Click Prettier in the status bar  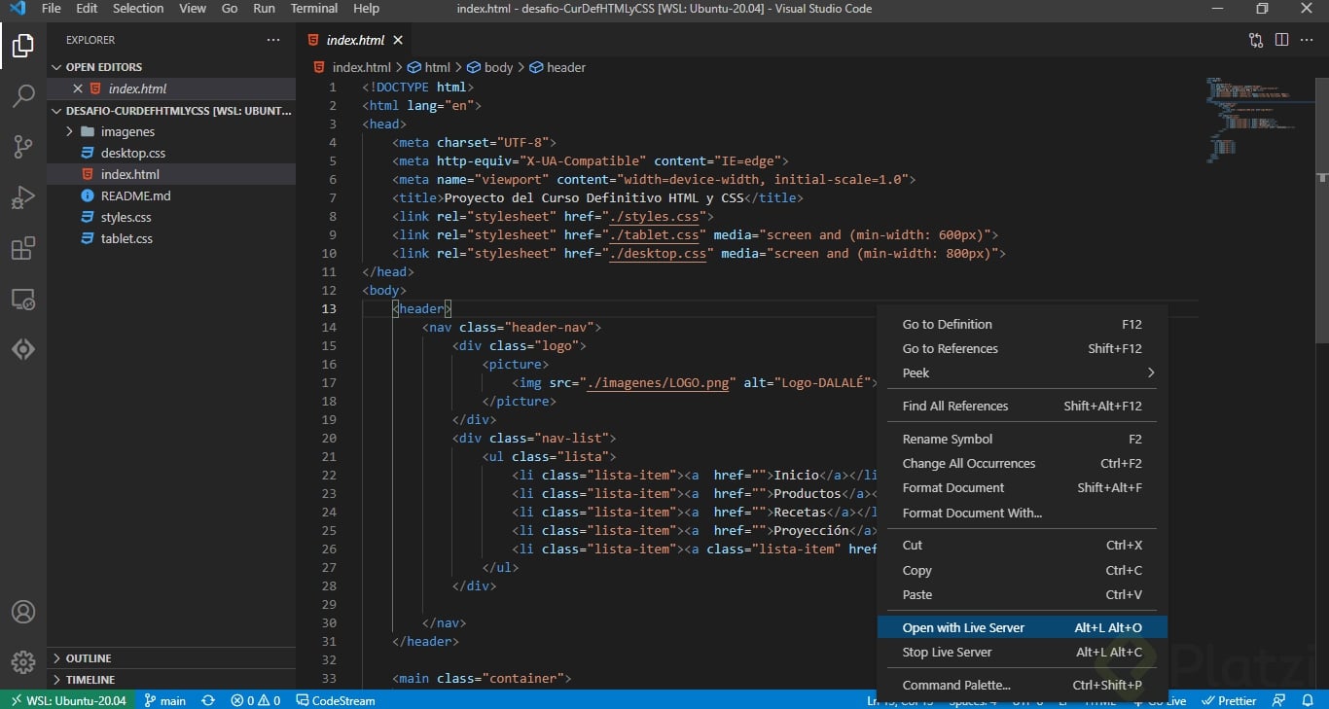1230,700
